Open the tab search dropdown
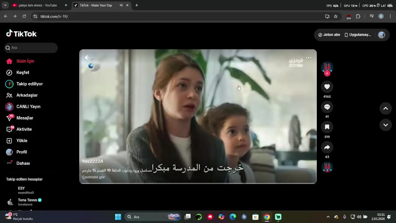The width and height of the screenshot is (396, 223). pos(5,5)
